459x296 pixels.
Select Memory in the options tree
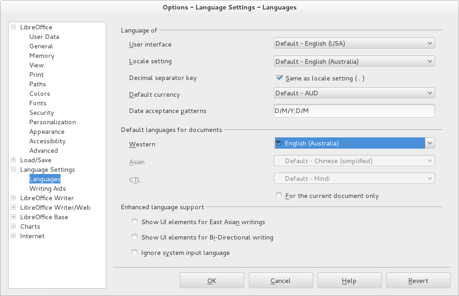42,56
